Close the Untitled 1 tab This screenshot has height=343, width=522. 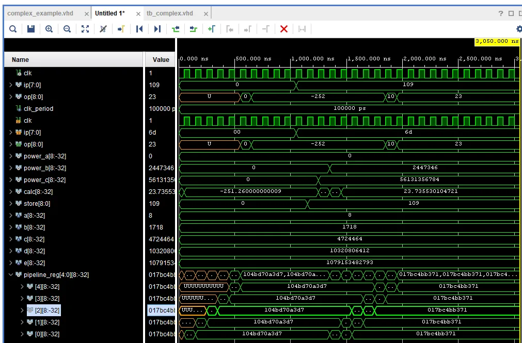(x=138, y=14)
